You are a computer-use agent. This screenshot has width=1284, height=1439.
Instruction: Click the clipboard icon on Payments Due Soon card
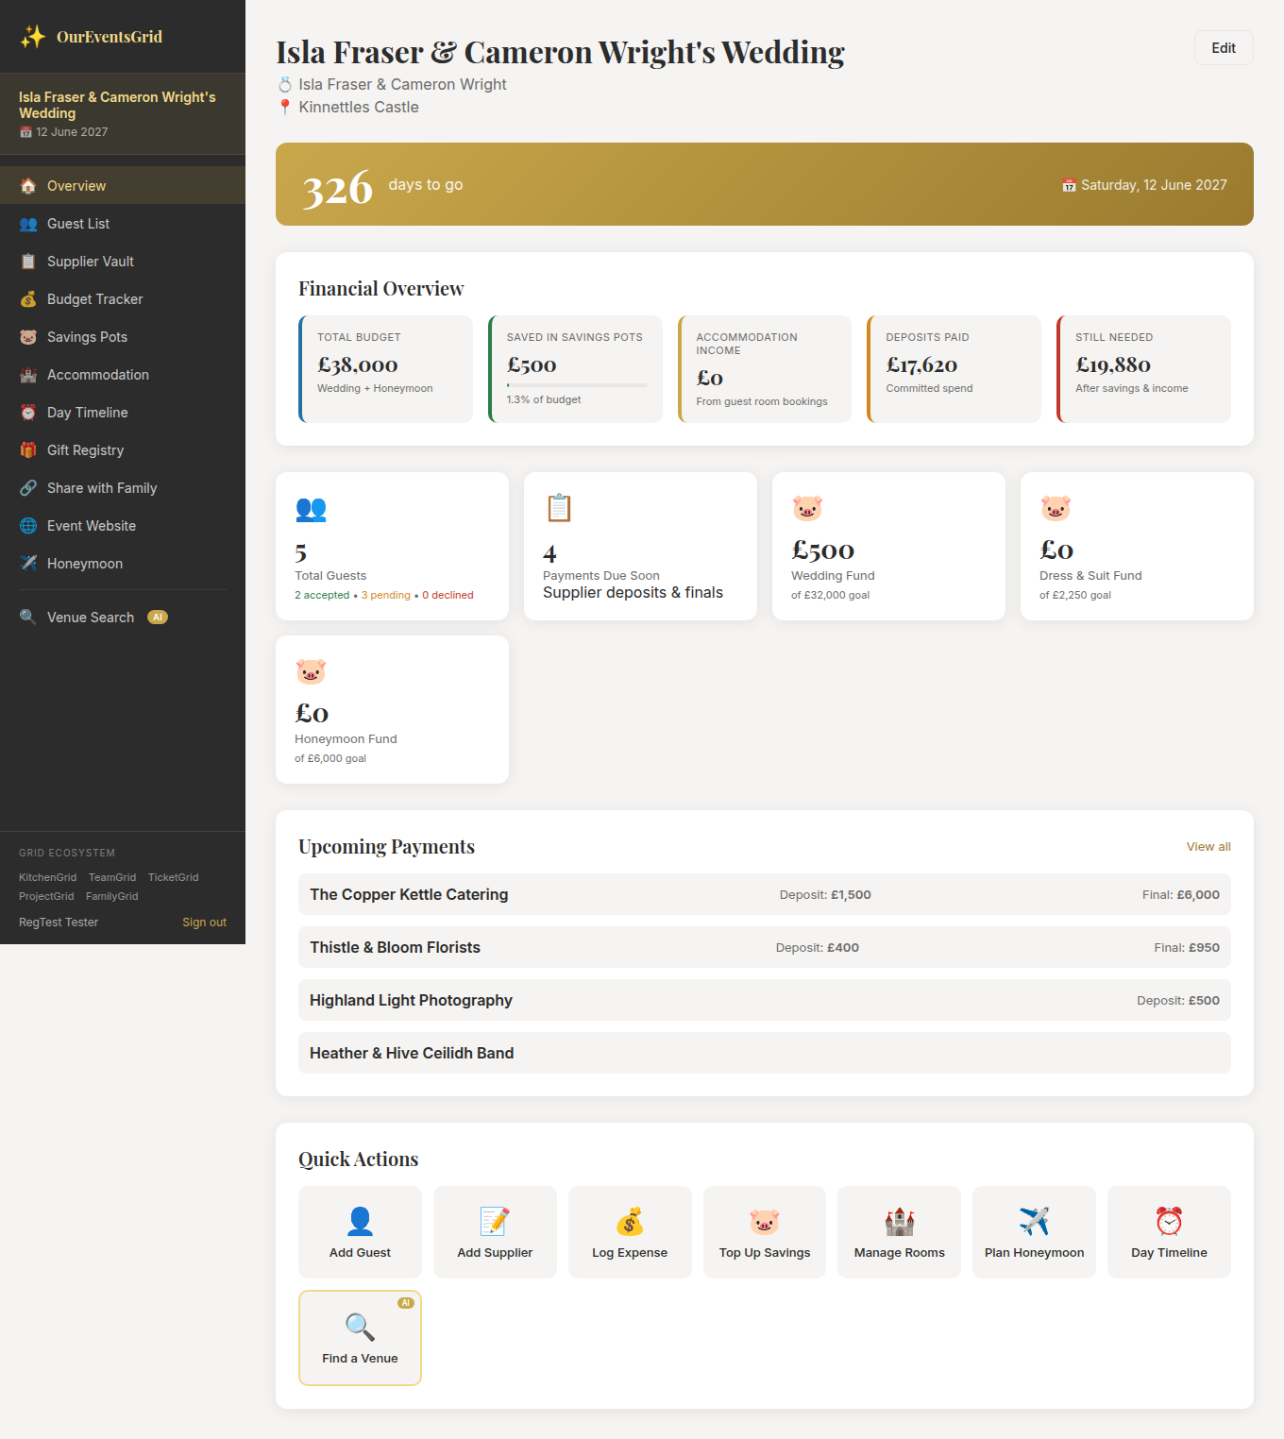(559, 508)
